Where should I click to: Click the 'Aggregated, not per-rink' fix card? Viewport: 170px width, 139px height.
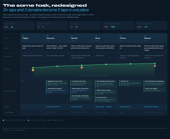pos(57,83)
